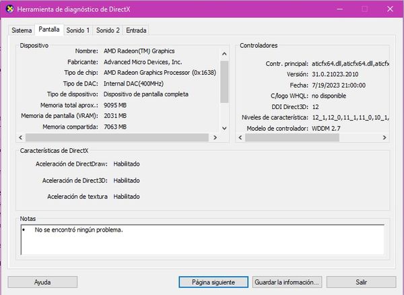Switch to the Sistema tab
404x295 pixels.
22,30
